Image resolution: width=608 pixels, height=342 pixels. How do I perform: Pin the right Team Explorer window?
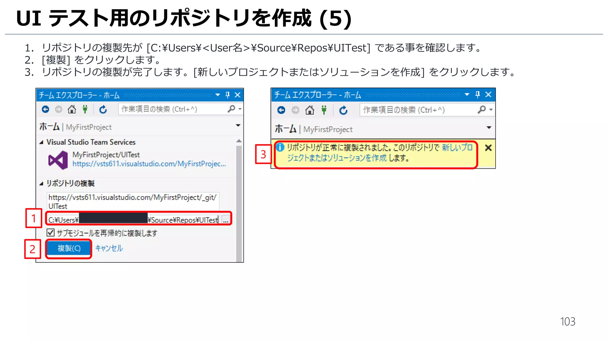pyautogui.click(x=478, y=95)
